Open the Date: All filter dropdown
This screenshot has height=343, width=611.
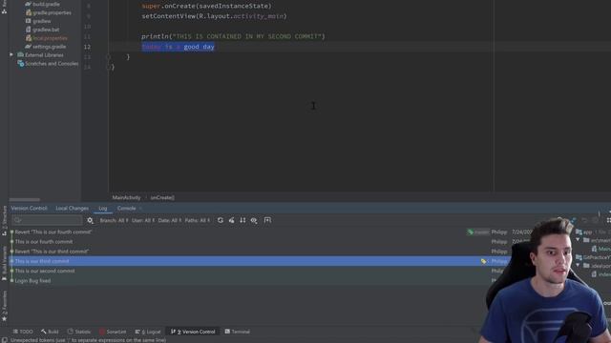(170, 220)
